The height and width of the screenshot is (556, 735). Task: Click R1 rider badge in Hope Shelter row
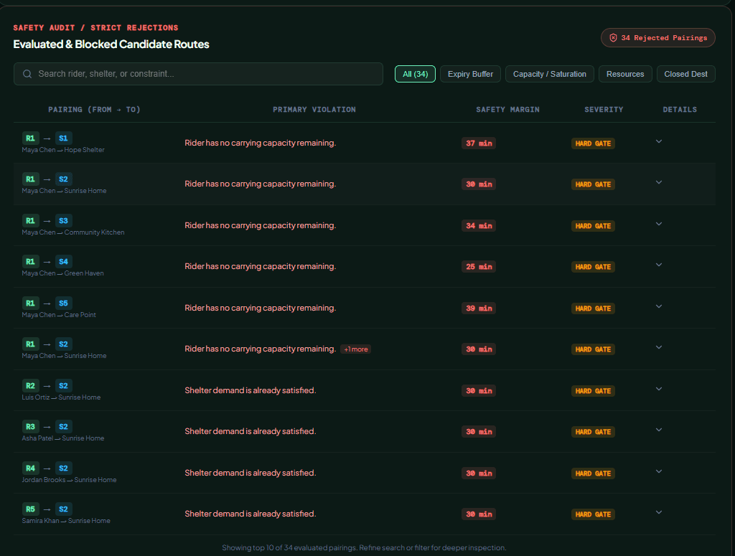(x=30, y=138)
